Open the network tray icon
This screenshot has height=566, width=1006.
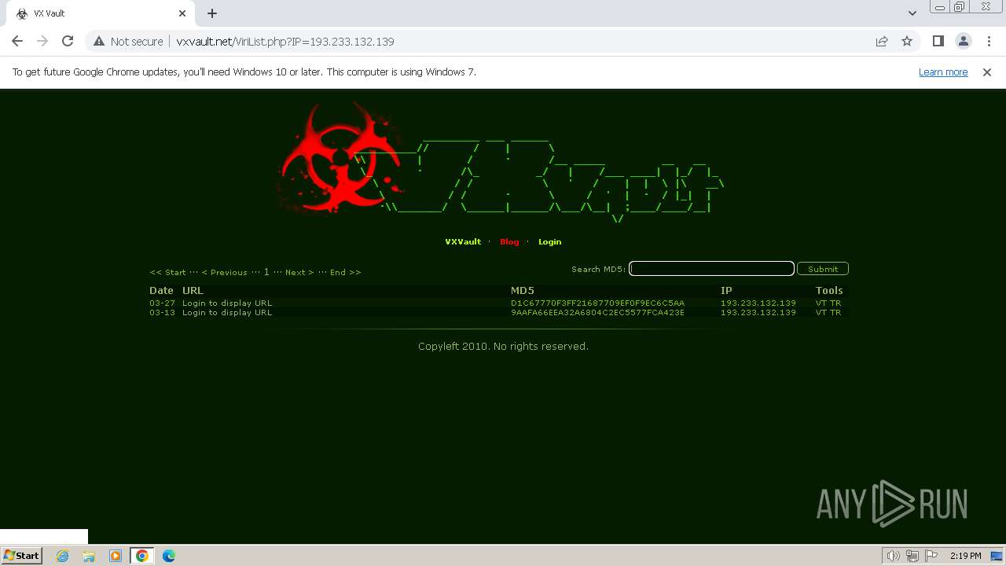[912, 556]
